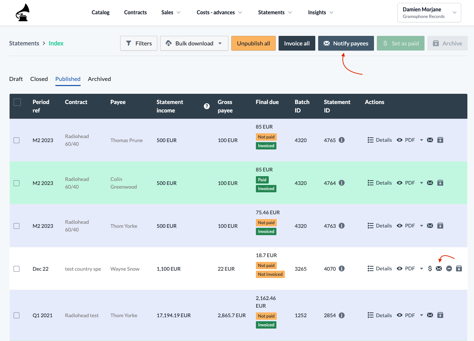Open the Filters button
Viewport: 474px width, 341px height.
coord(139,43)
